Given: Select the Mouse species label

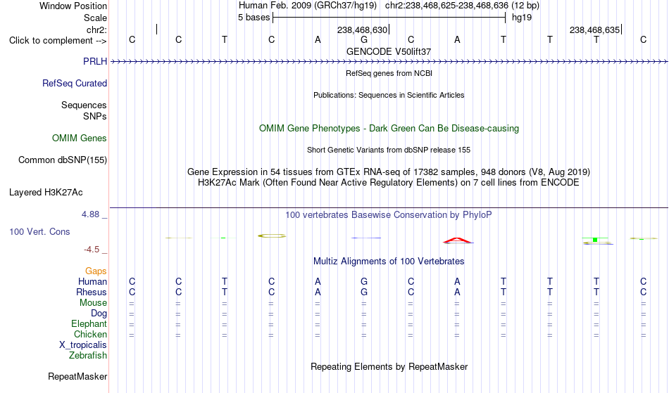Looking at the screenshot, I should pyautogui.click(x=94, y=303).
